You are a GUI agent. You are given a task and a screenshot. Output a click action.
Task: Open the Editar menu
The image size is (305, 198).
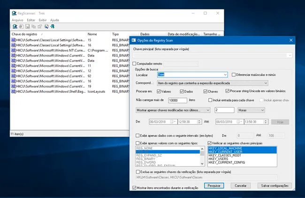31,20
